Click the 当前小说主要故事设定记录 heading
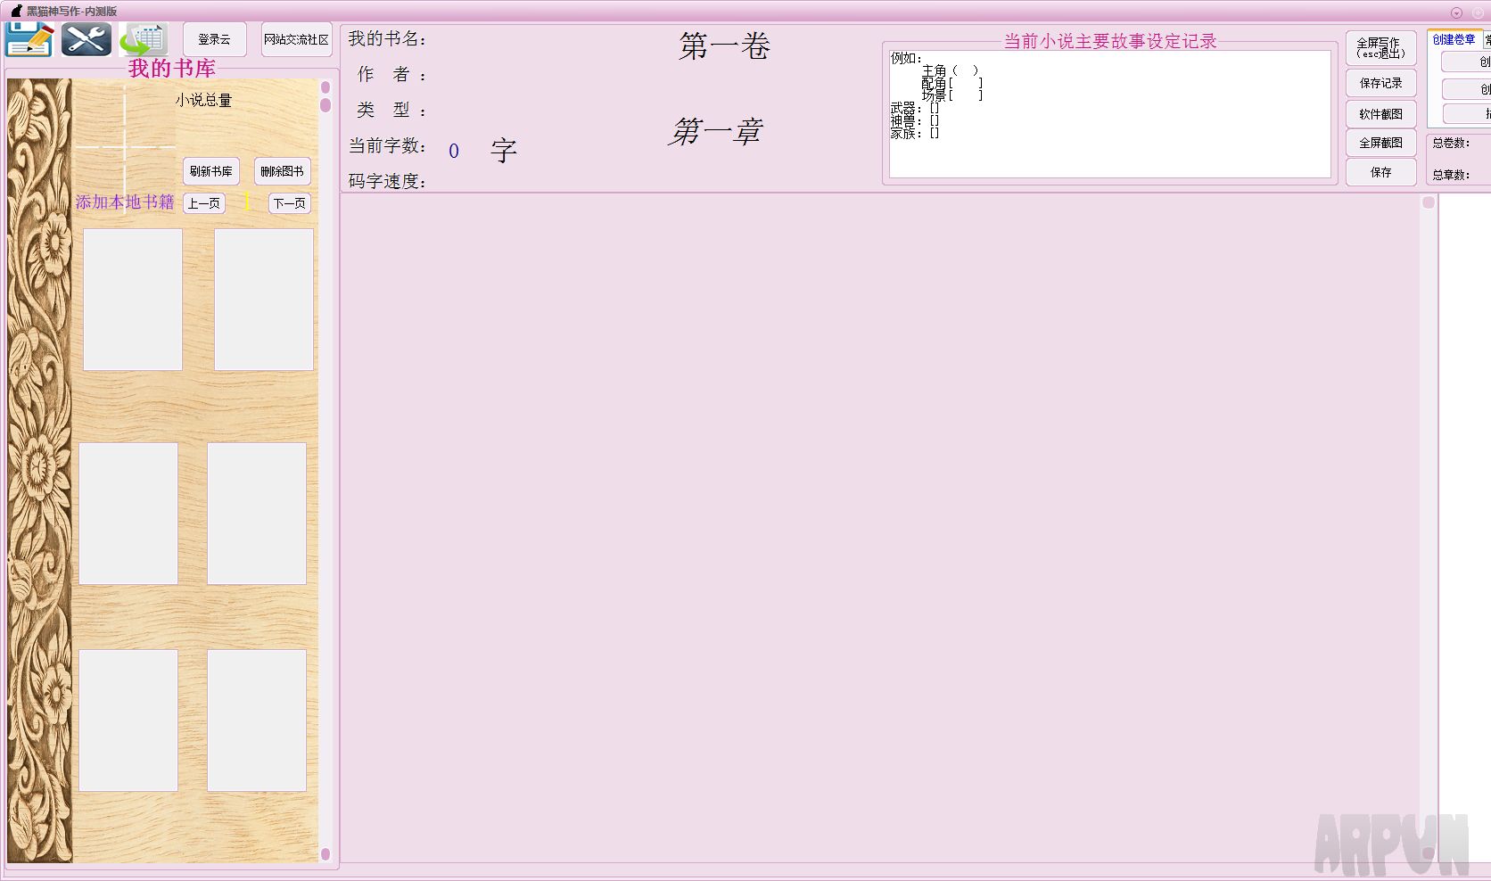The image size is (1491, 881). pos(1110,41)
